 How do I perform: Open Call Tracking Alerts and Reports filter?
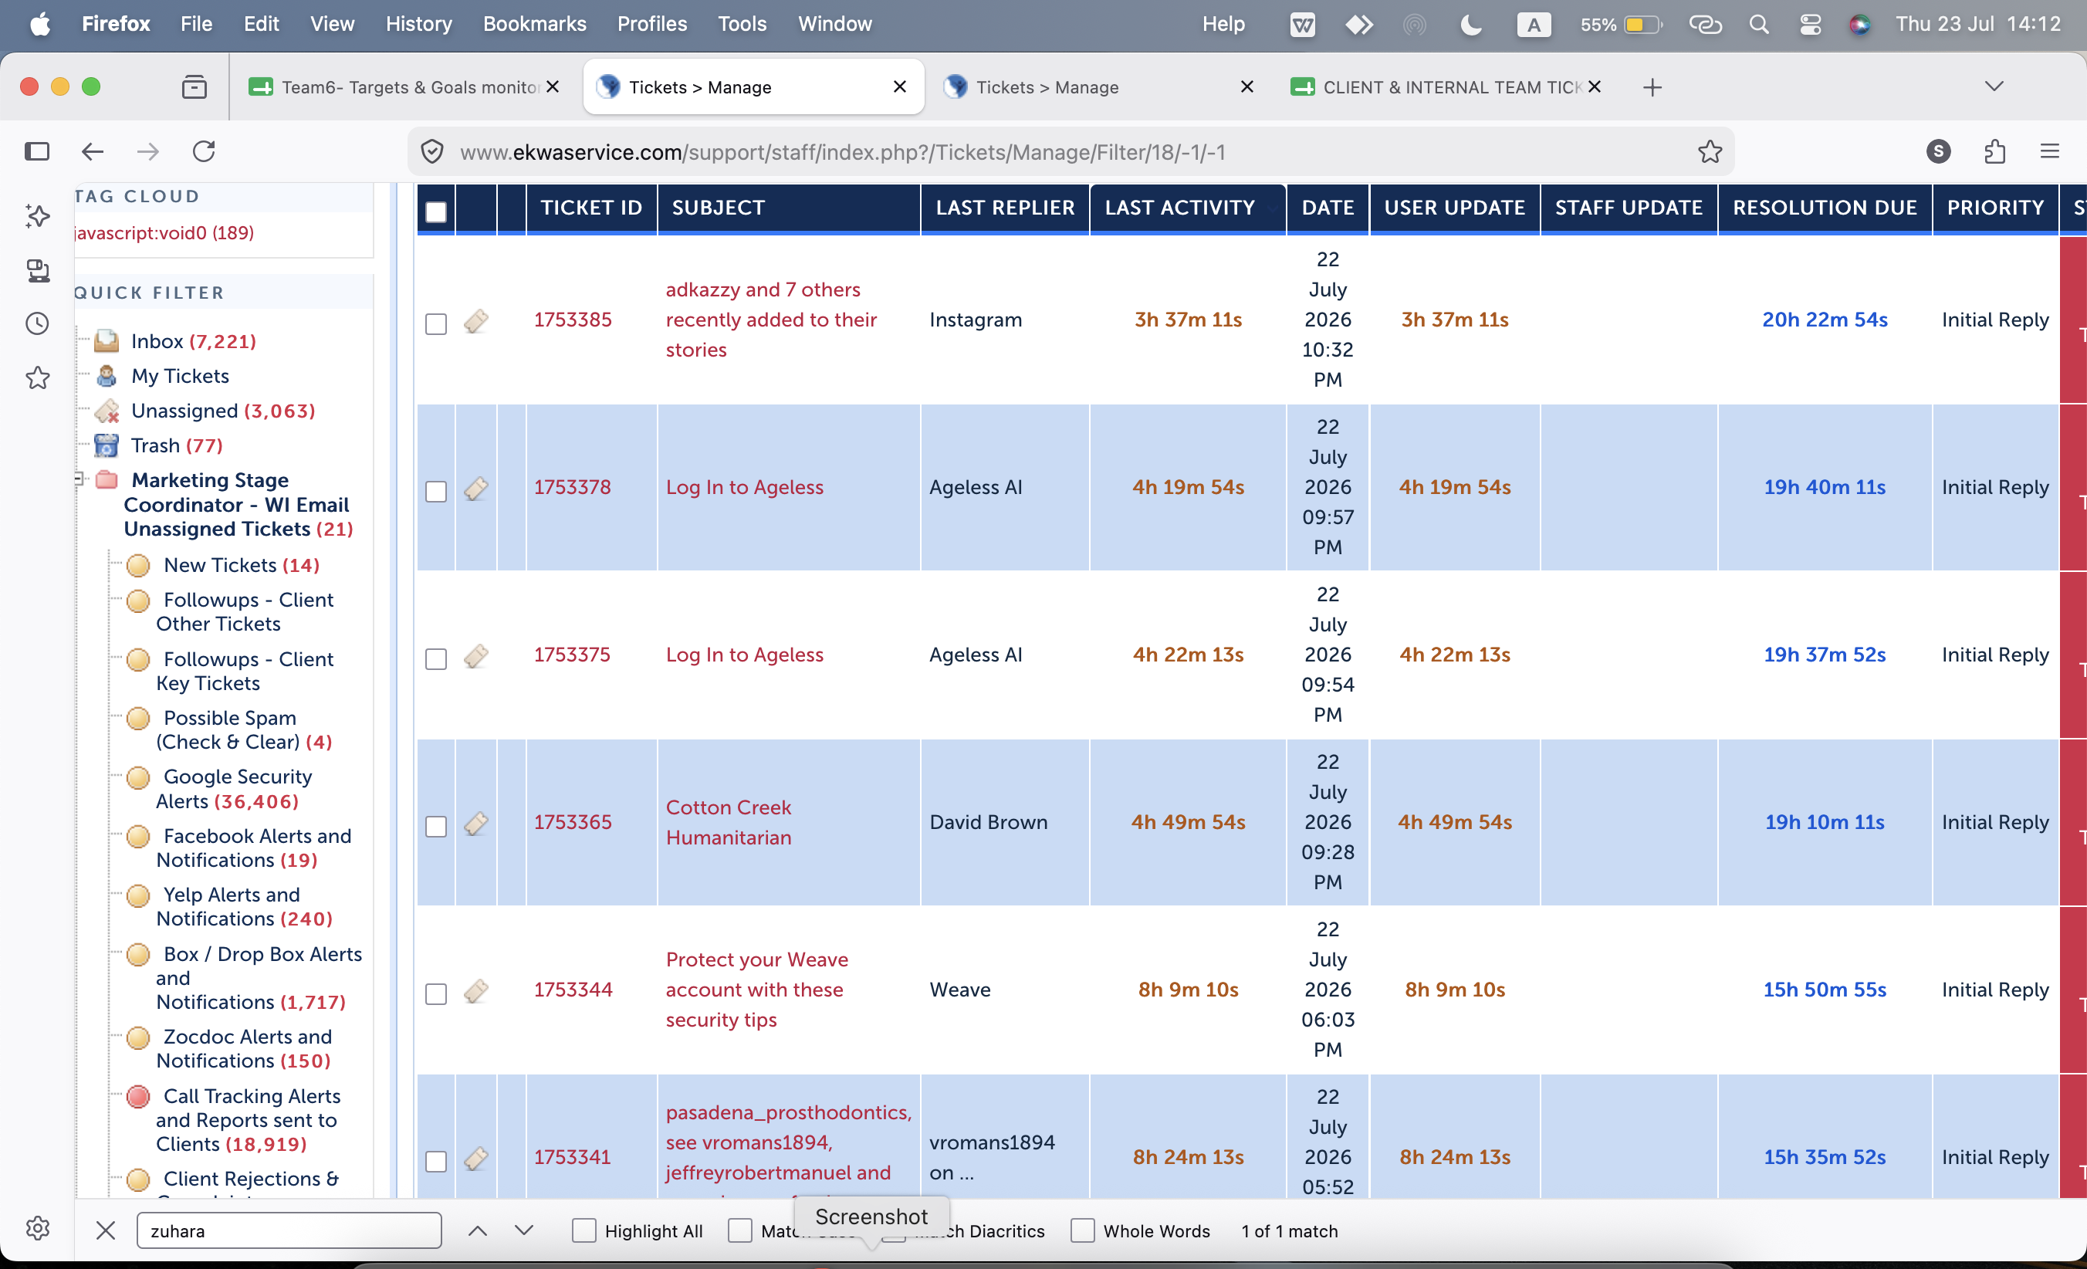click(247, 1120)
